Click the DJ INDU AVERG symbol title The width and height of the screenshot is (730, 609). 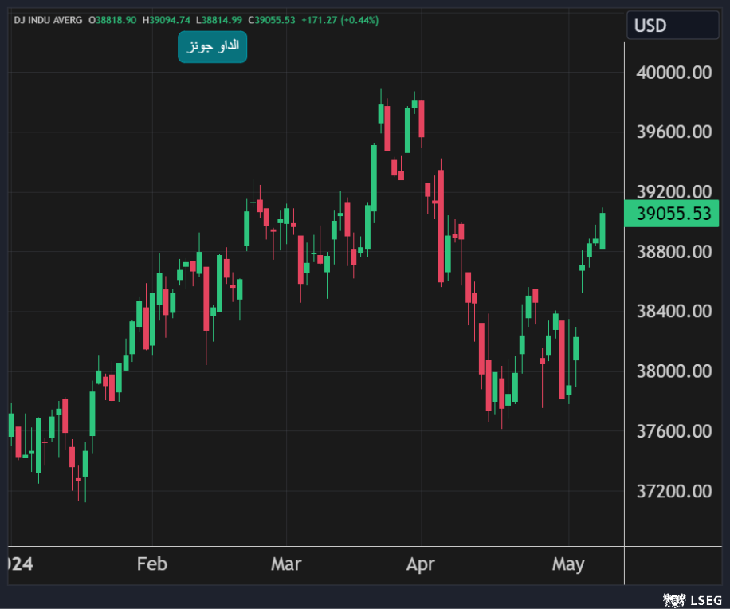pos(48,19)
